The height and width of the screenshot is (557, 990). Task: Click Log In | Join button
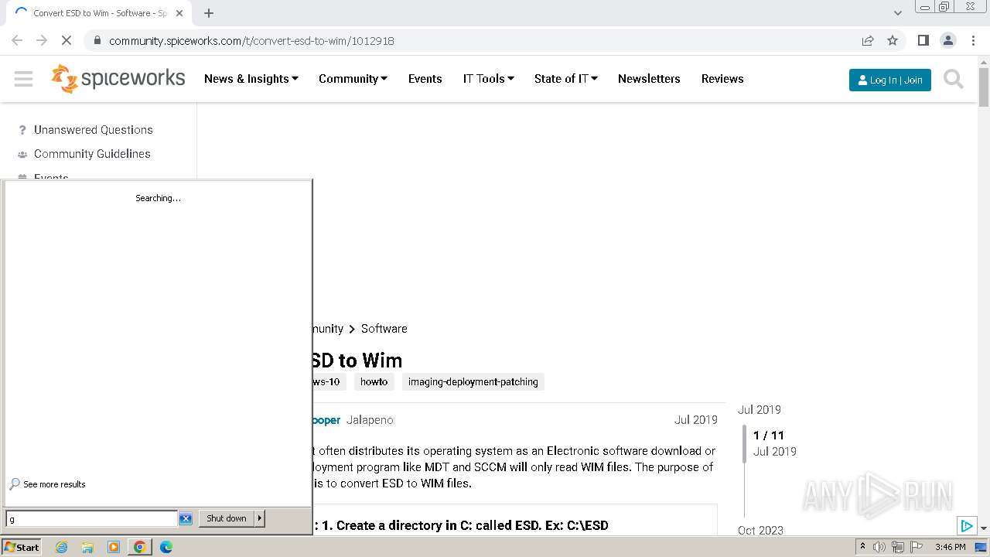point(890,80)
